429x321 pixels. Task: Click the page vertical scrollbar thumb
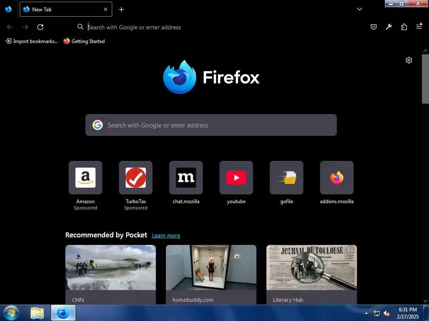click(425, 79)
